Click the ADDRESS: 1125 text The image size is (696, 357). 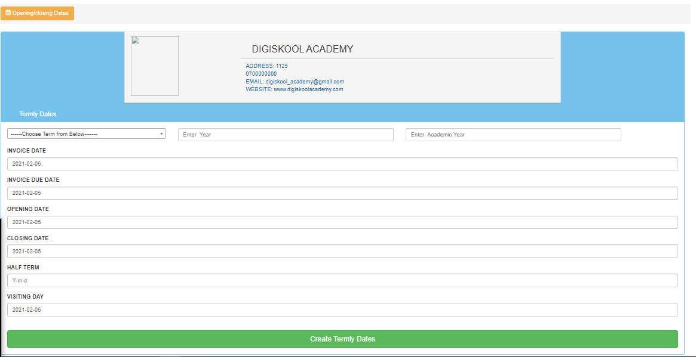click(266, 66)
